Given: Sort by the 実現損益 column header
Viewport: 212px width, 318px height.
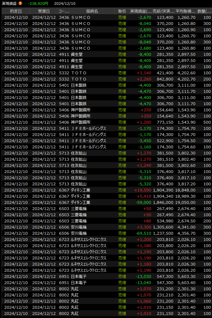Looking at the screenshot, I should pos(141,11).
